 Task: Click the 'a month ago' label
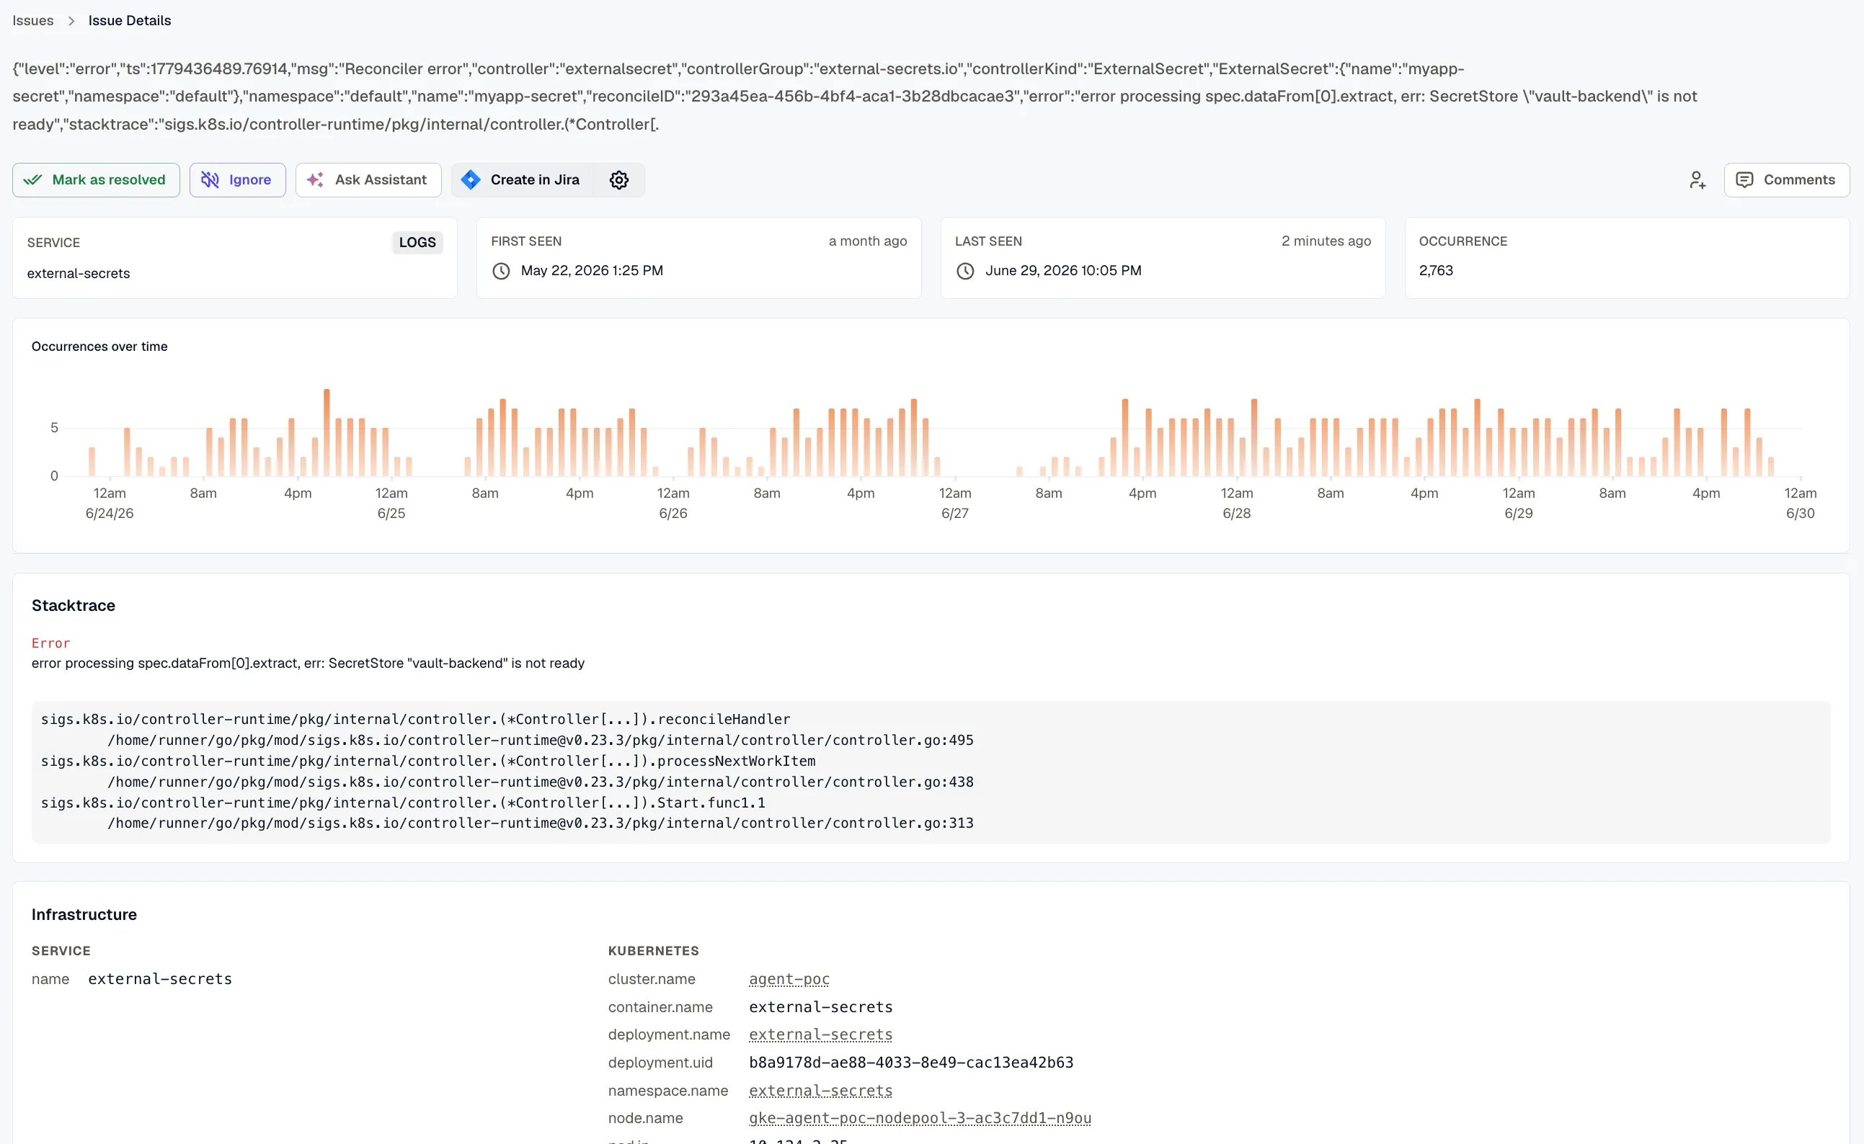click(868, 241)
